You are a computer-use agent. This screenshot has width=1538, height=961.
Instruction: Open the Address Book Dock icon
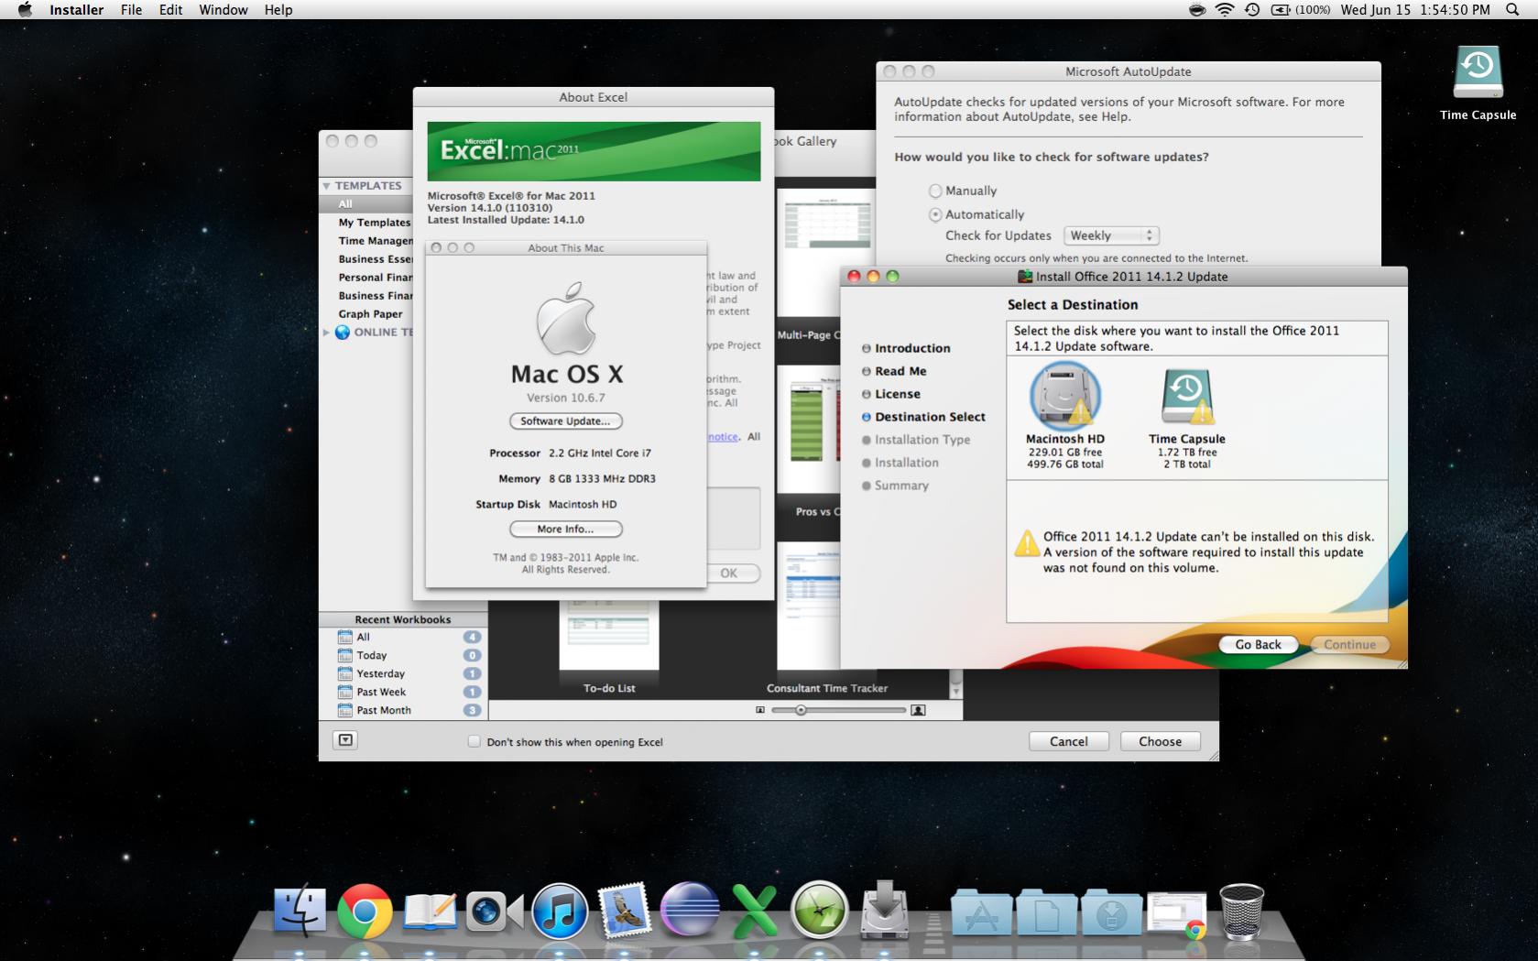(430, 912)
